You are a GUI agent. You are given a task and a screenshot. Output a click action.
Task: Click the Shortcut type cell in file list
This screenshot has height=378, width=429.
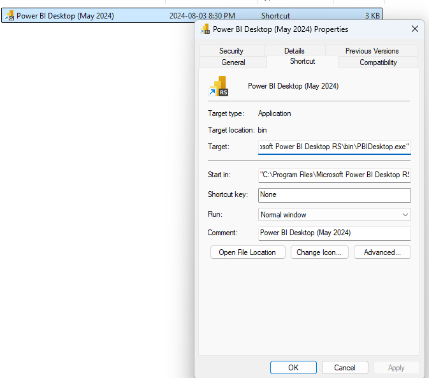(275, 16)
